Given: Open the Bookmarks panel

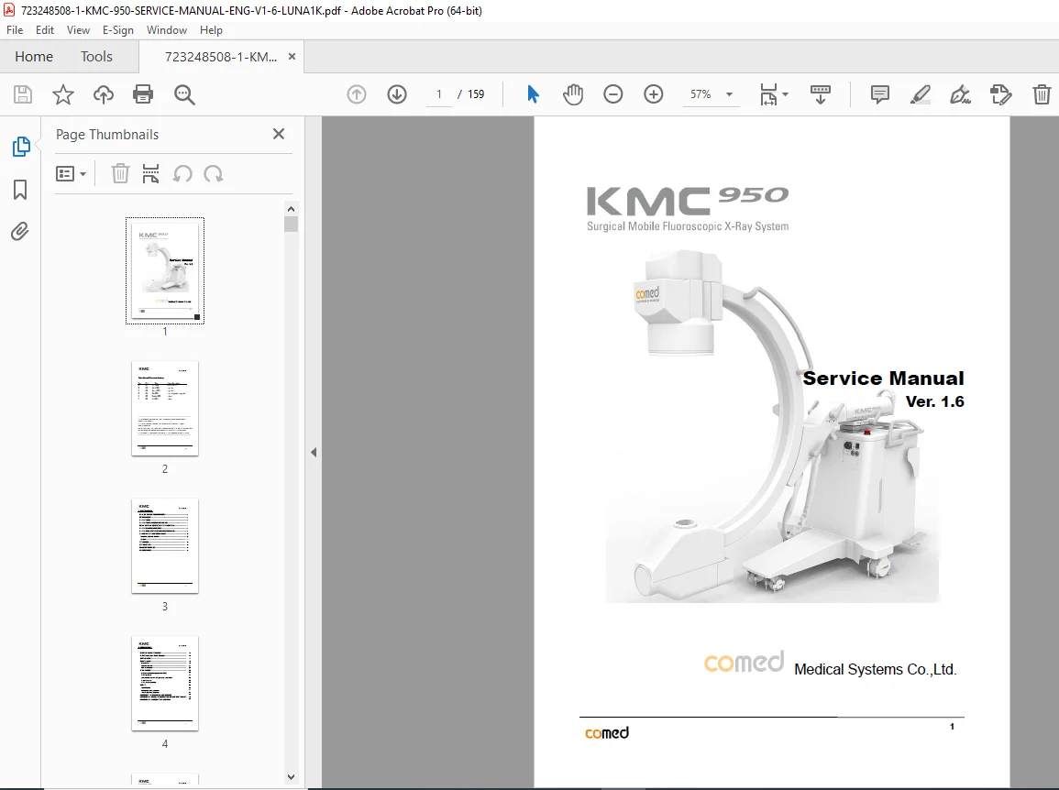Looking at the screenshot, I should tap(20, 190).
